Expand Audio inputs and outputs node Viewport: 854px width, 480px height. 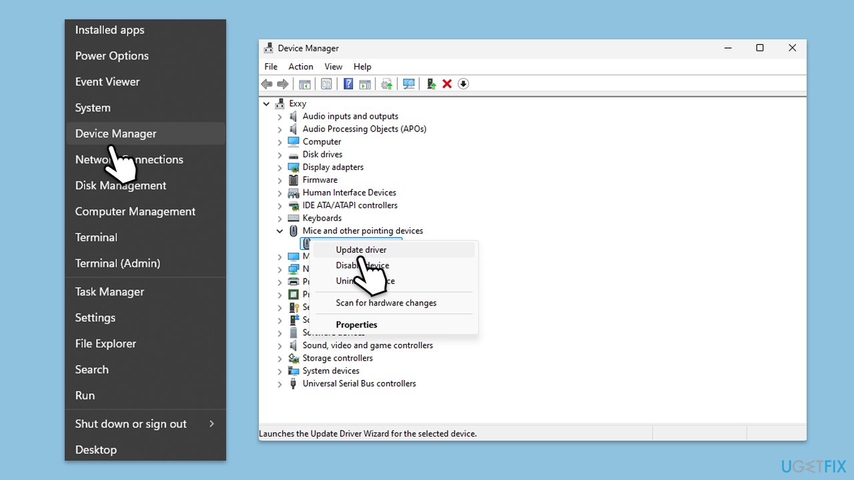pyautogui.click(x=280, y=117)
